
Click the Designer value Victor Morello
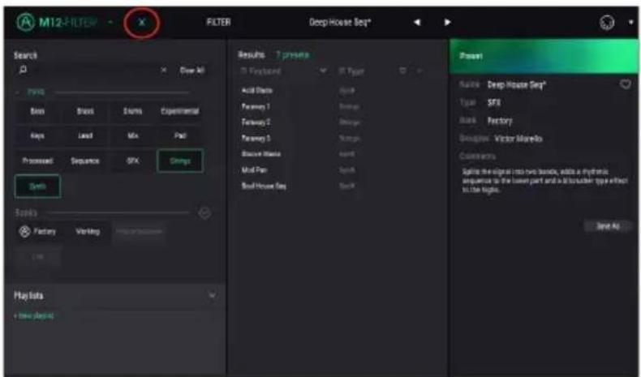[x=518, y=139]
